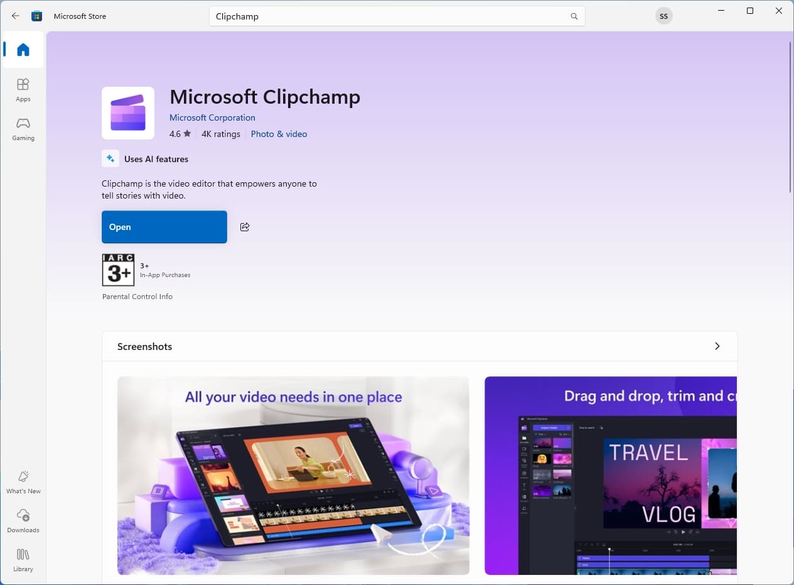Screen dimensions: 794x585
Task: Open the 'All your video needs' screenshot
Action: [x=293, y=475]
